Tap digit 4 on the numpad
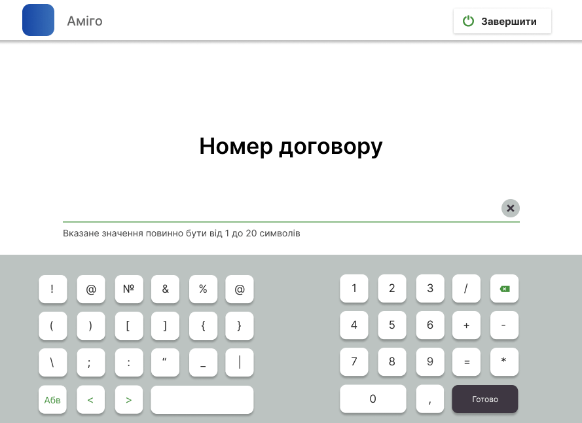Viewport: 582px width, 423px height. 354,325
